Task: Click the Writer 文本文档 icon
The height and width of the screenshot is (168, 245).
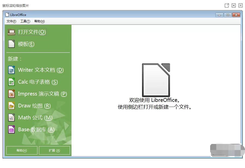Action: [11, 70]
